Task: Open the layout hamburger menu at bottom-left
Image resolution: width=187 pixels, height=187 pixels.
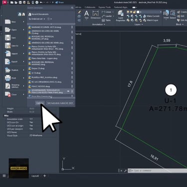Action: coord(4,176)
